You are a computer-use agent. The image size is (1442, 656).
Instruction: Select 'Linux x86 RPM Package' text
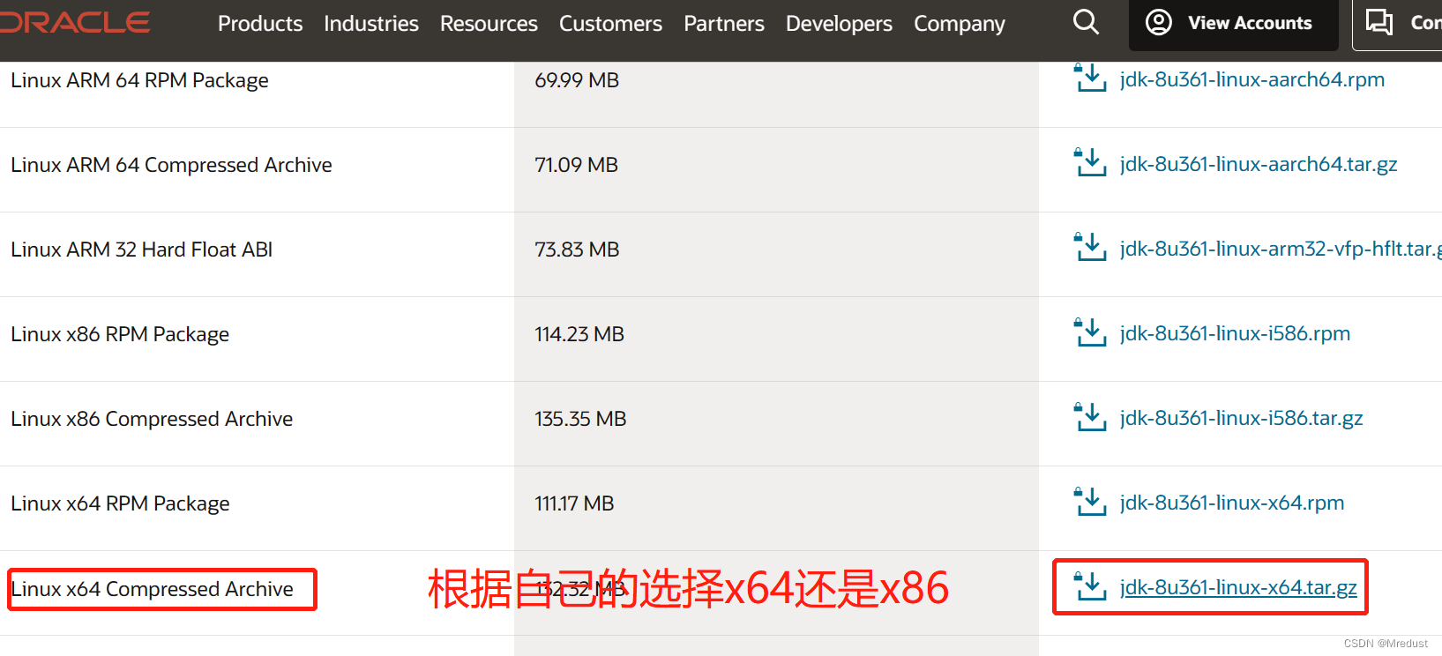(120, 334)
